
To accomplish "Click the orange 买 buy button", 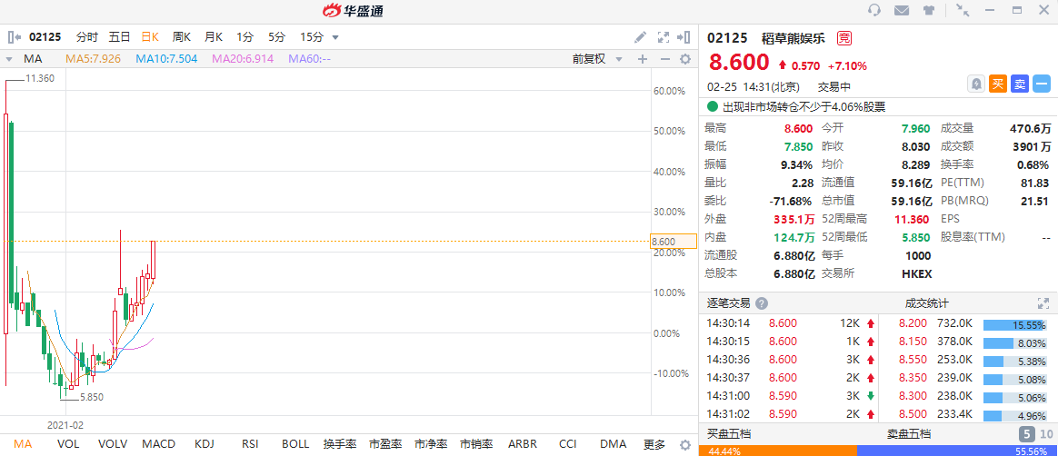I will point(998,84).
